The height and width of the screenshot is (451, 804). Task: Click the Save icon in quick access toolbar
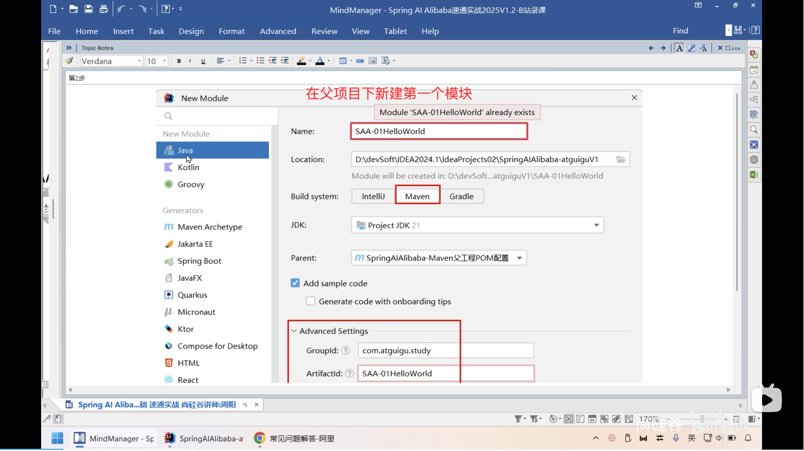[89, 9]
